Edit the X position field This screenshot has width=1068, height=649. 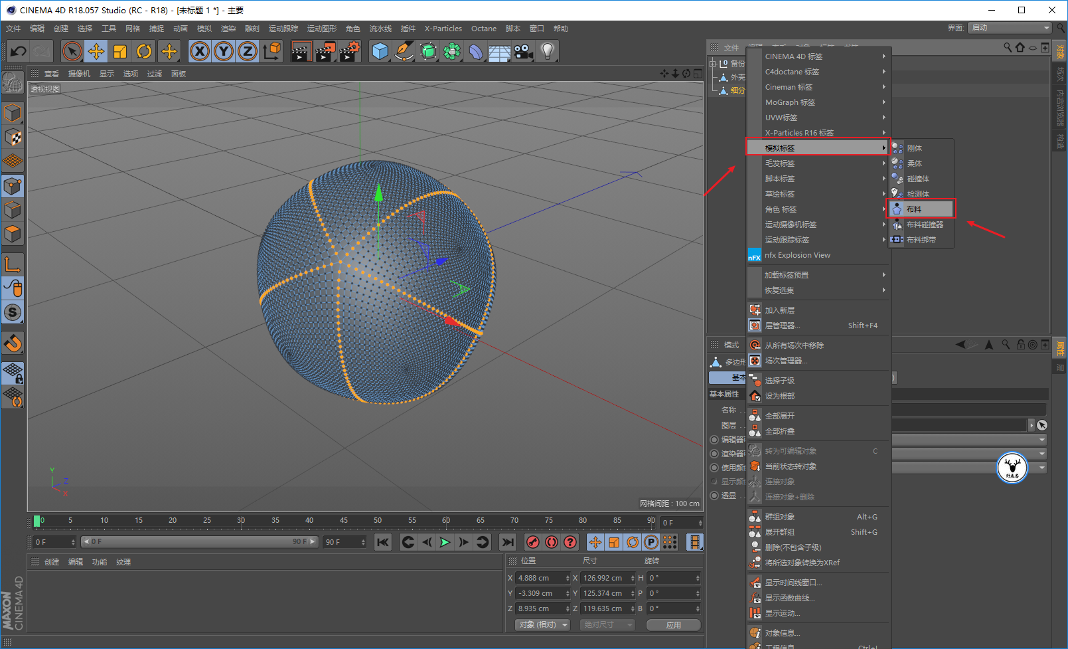pyautogui.click(x=542, y=578)
